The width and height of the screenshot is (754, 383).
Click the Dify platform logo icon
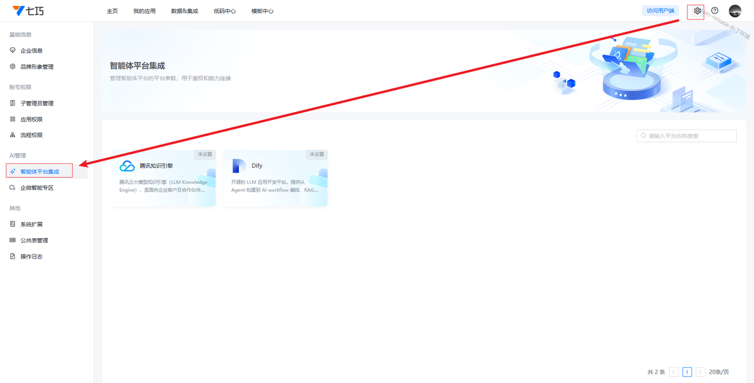239,166
